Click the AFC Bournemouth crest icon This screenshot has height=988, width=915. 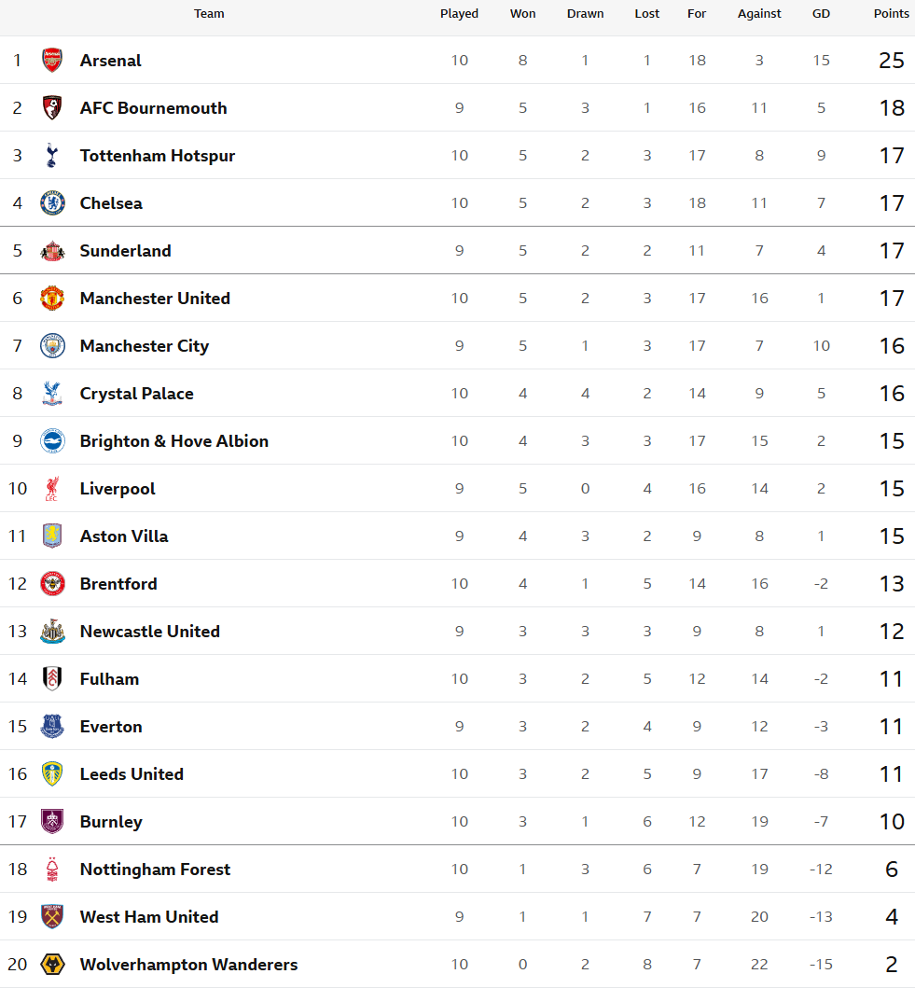[x=52, y=108]
